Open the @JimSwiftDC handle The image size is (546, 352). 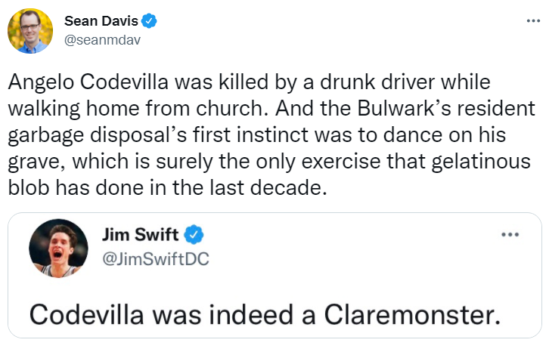156,259
